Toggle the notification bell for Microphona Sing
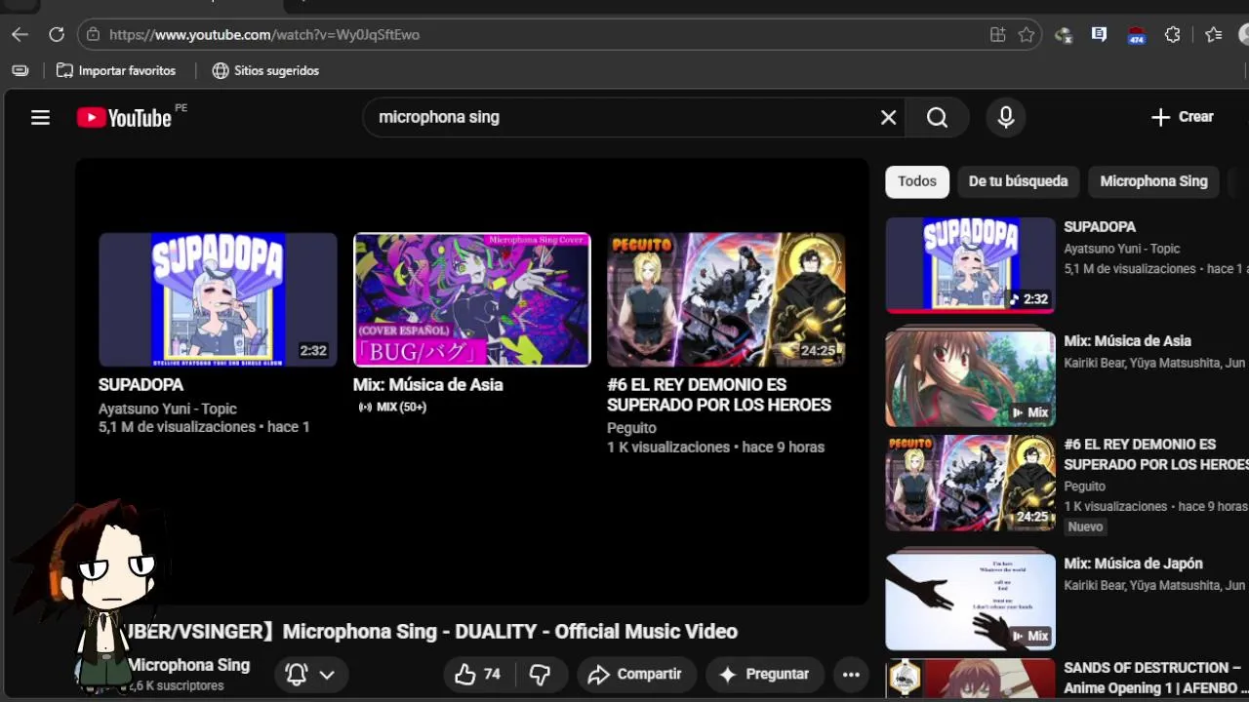Image resolution: width=1249 pixels, height=702 pixels. (297, 674)
